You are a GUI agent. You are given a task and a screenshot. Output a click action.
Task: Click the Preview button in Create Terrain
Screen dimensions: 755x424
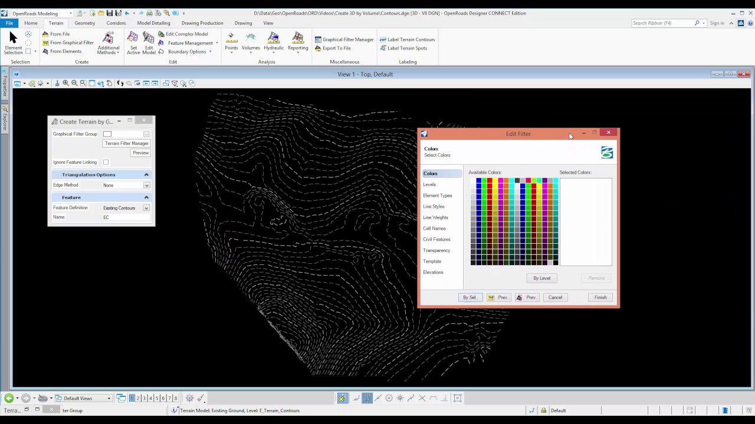pyautogui.click(x=140, y=153)
